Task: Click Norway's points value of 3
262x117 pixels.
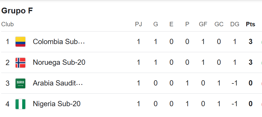Action: click(250, 62)
